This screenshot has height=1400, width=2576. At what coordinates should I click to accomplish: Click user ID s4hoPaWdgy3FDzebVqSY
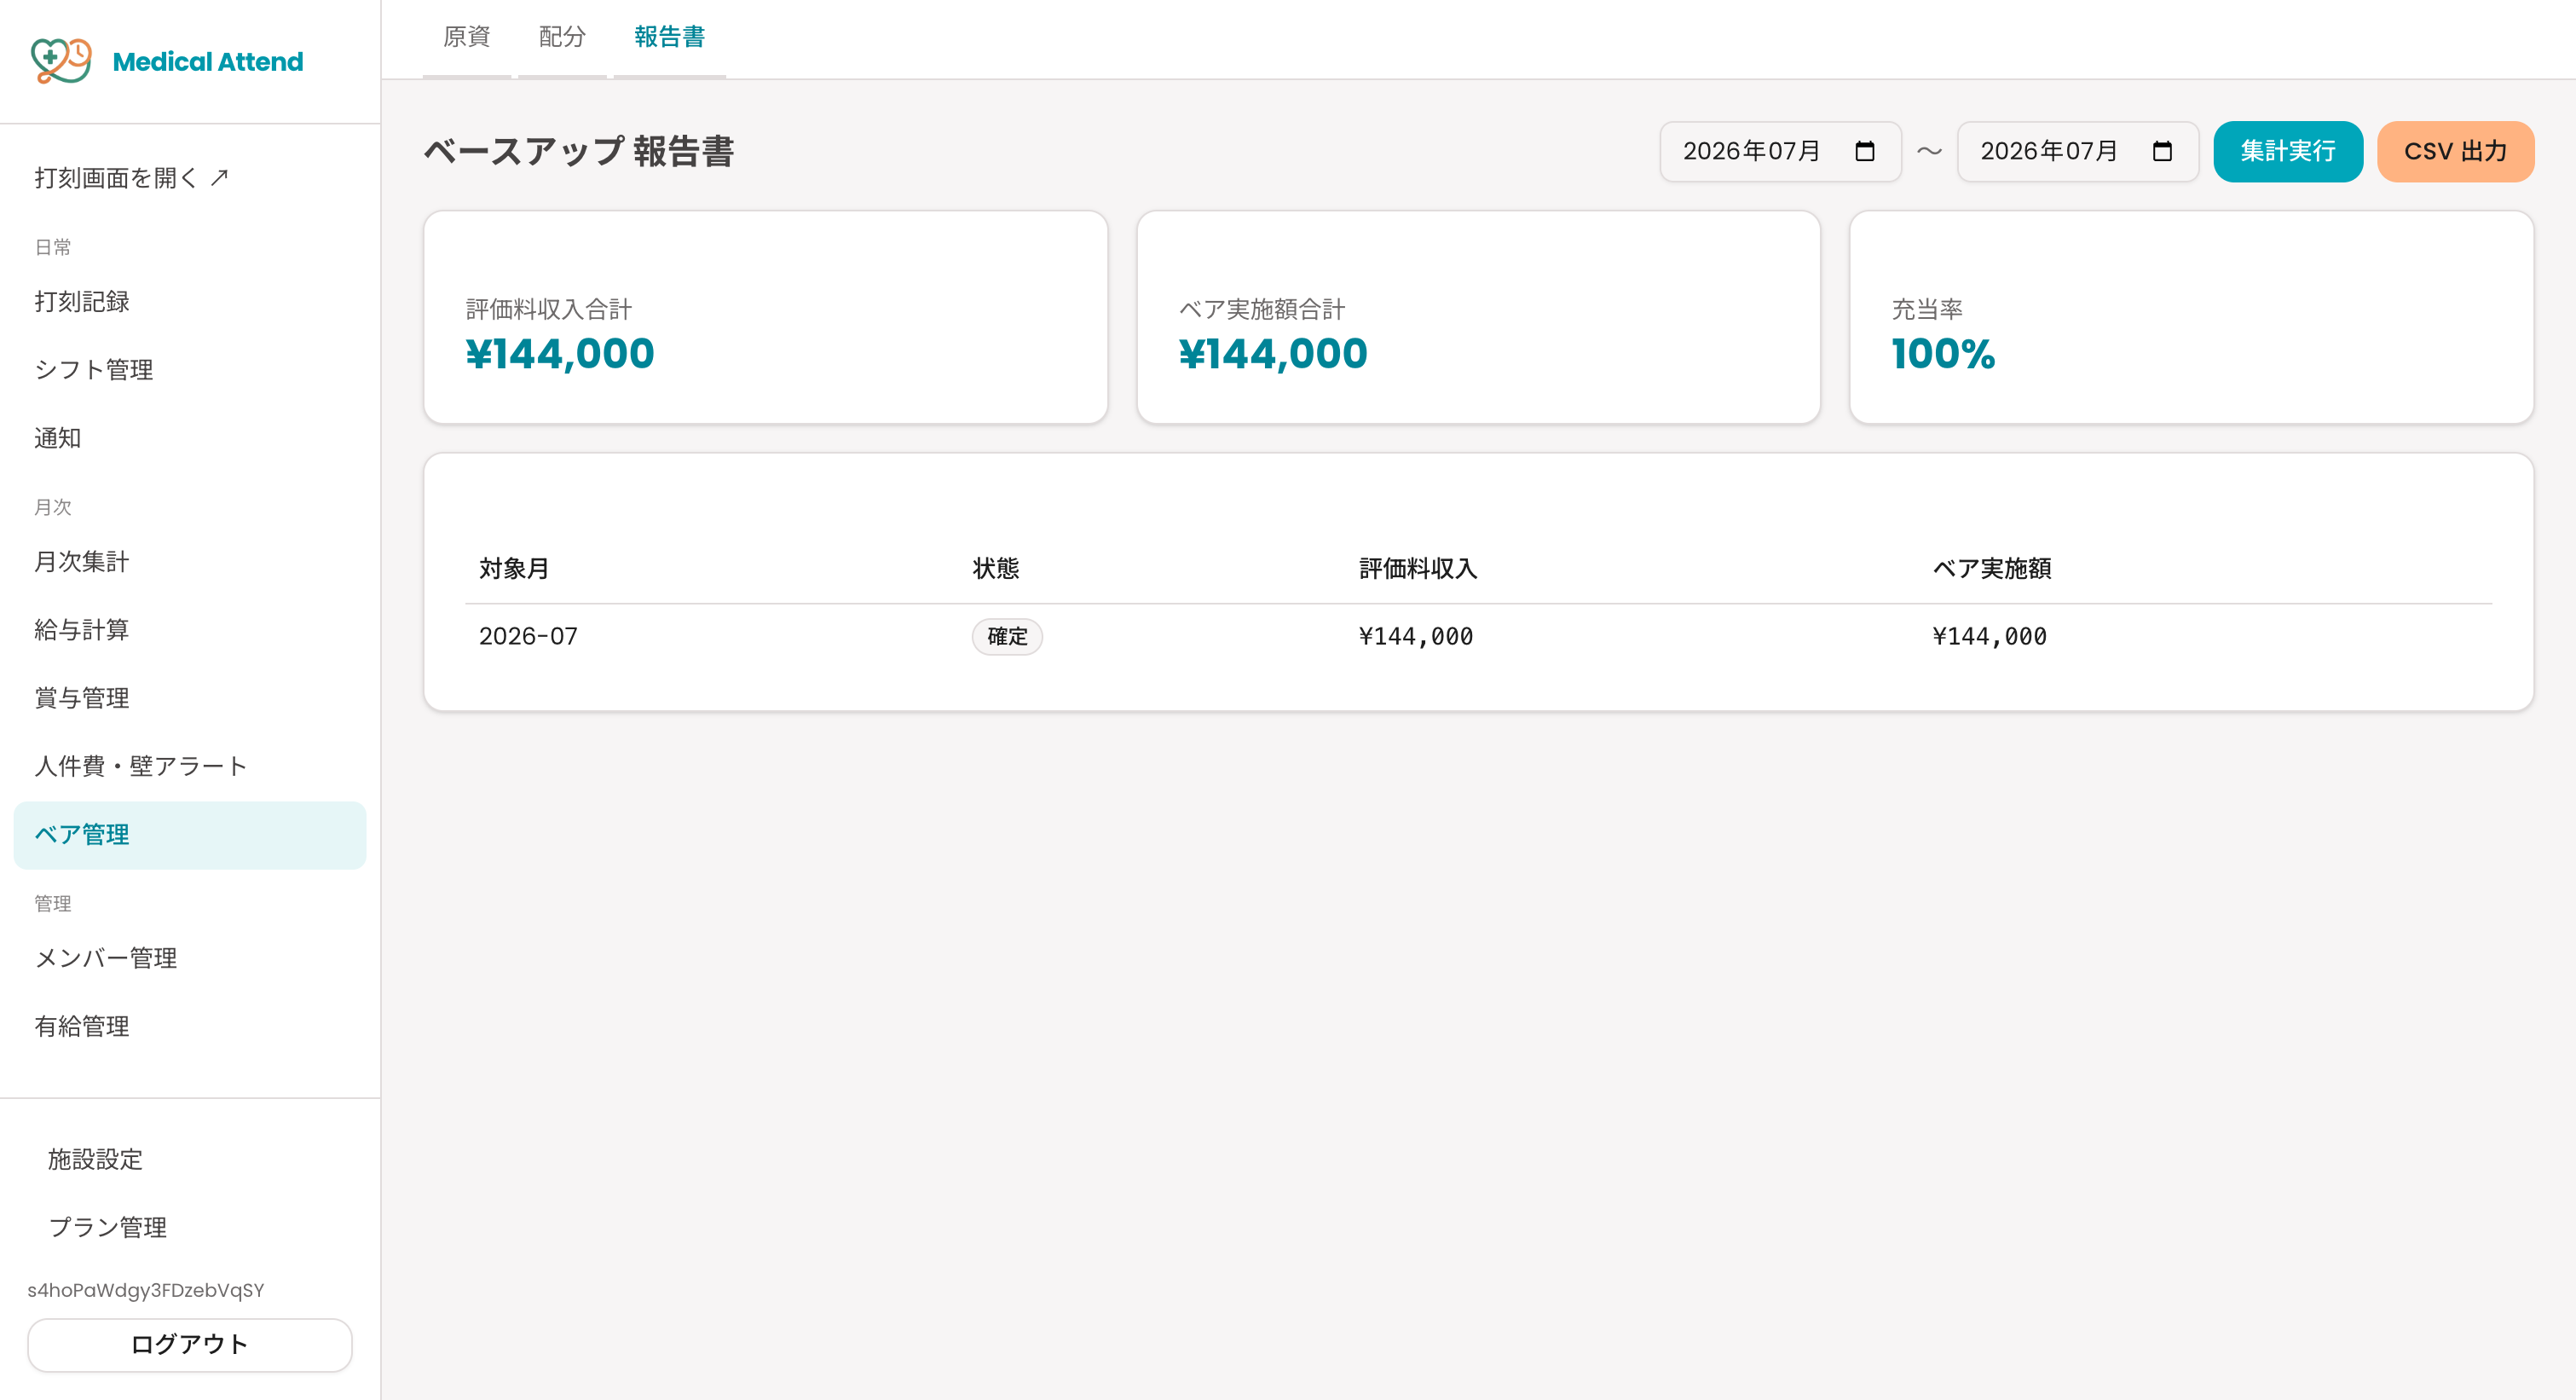tap(146, 1290)
